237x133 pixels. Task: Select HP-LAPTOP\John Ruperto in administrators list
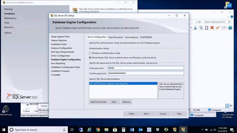(123, 83)
